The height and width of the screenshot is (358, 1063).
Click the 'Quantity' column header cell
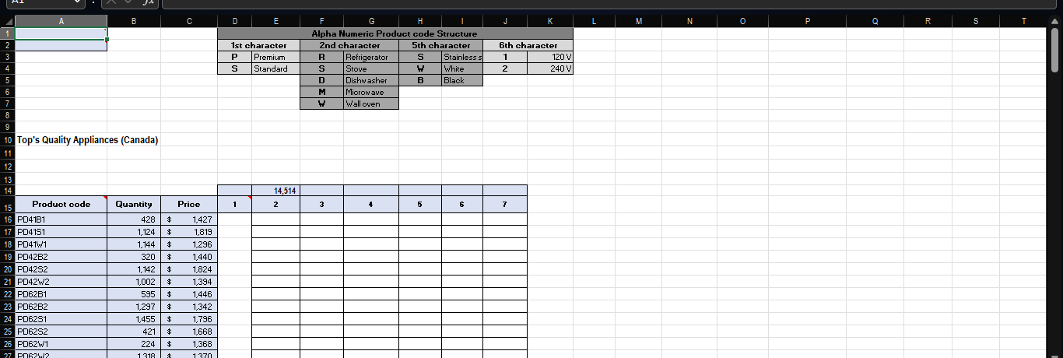click(134, 204)
